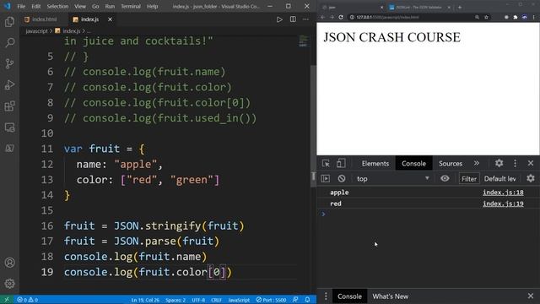540x304 pixels.
Task: Expand more DevTools tabs chevron
Action: [476, 163]
